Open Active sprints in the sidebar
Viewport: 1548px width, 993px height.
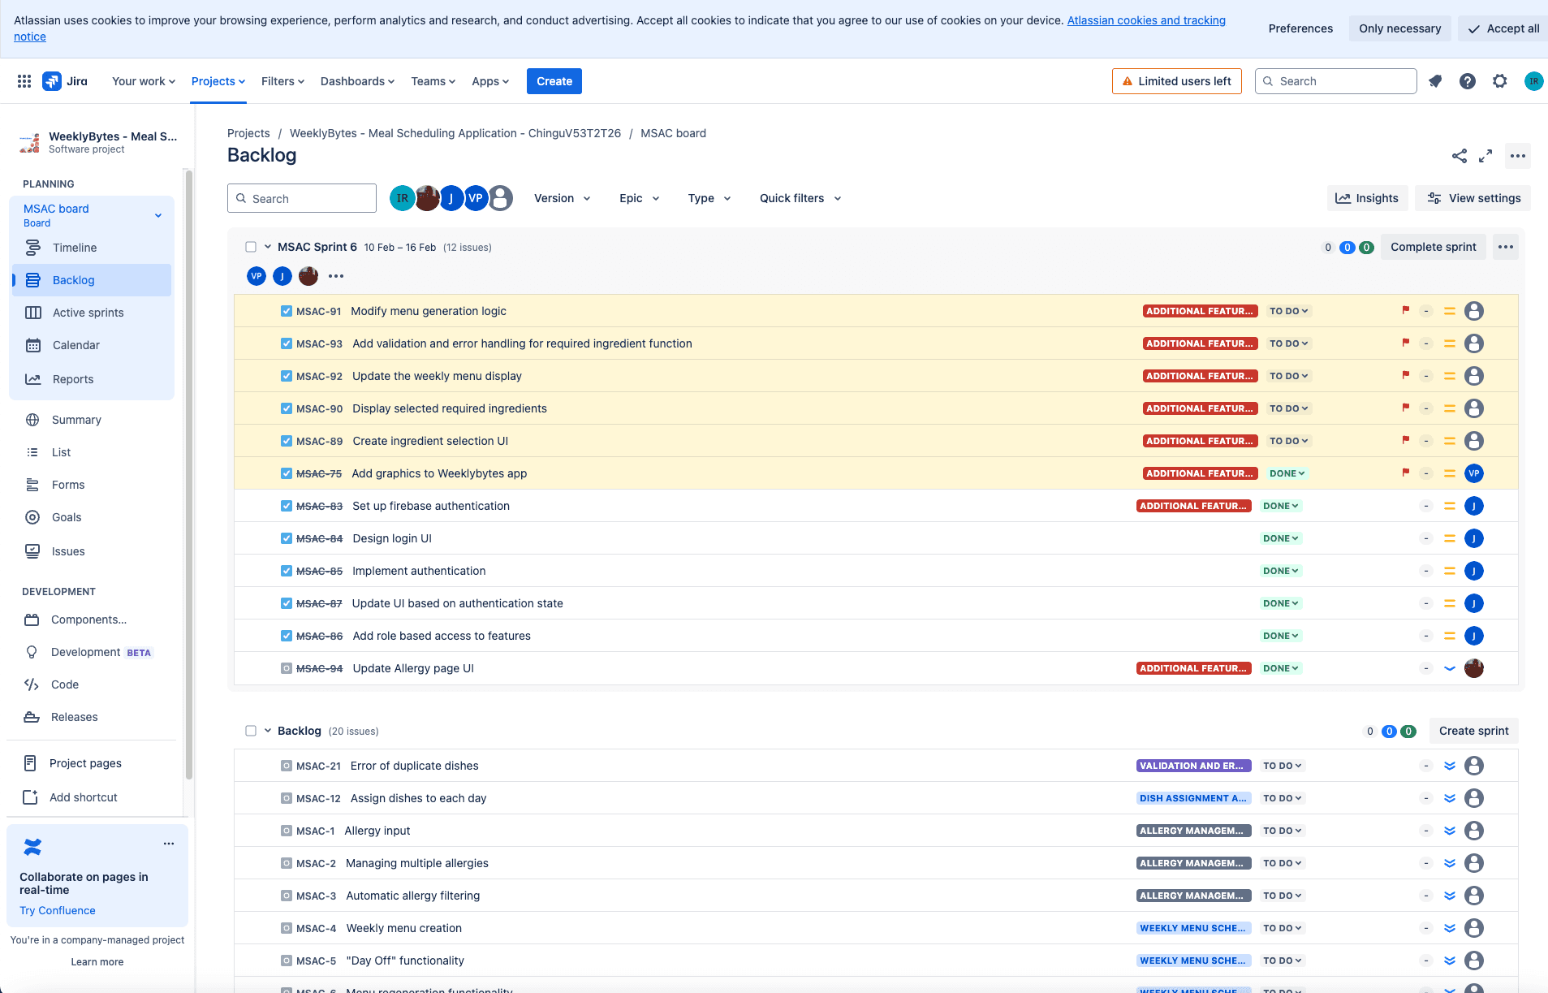(x=88, y=313)
